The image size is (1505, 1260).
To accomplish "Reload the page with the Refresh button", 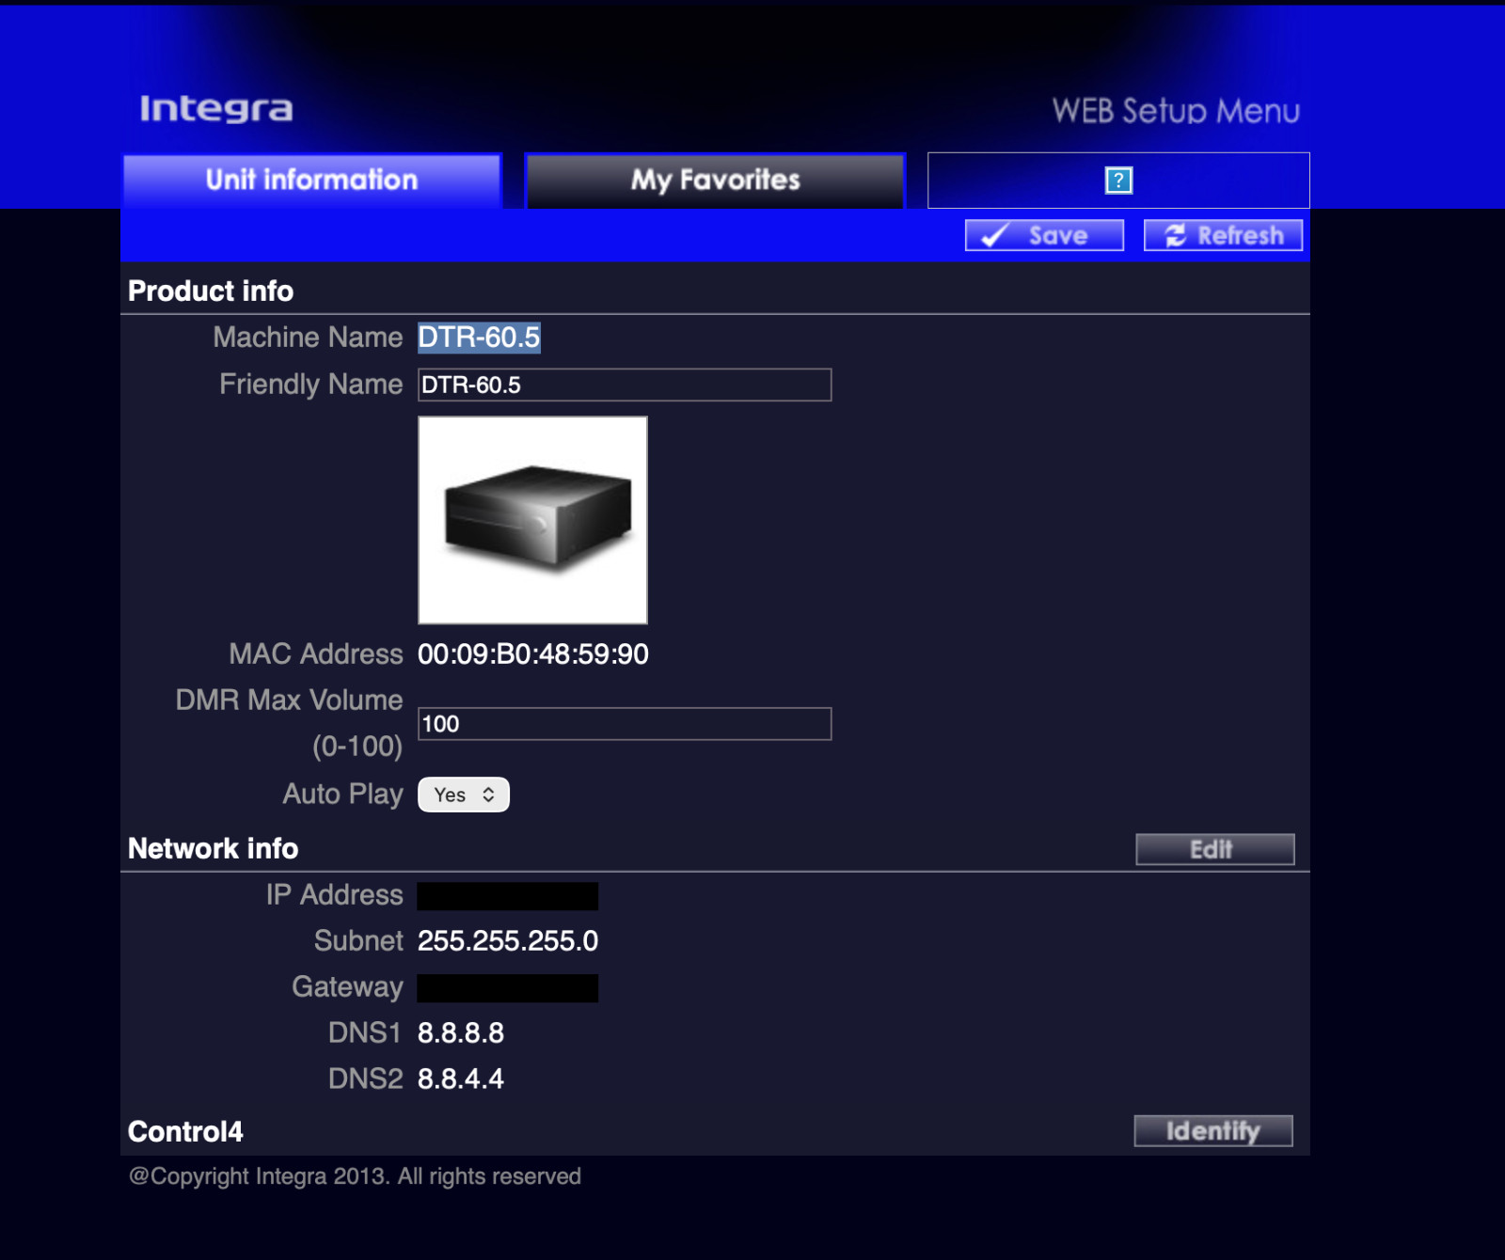I will pos(1223,235).
